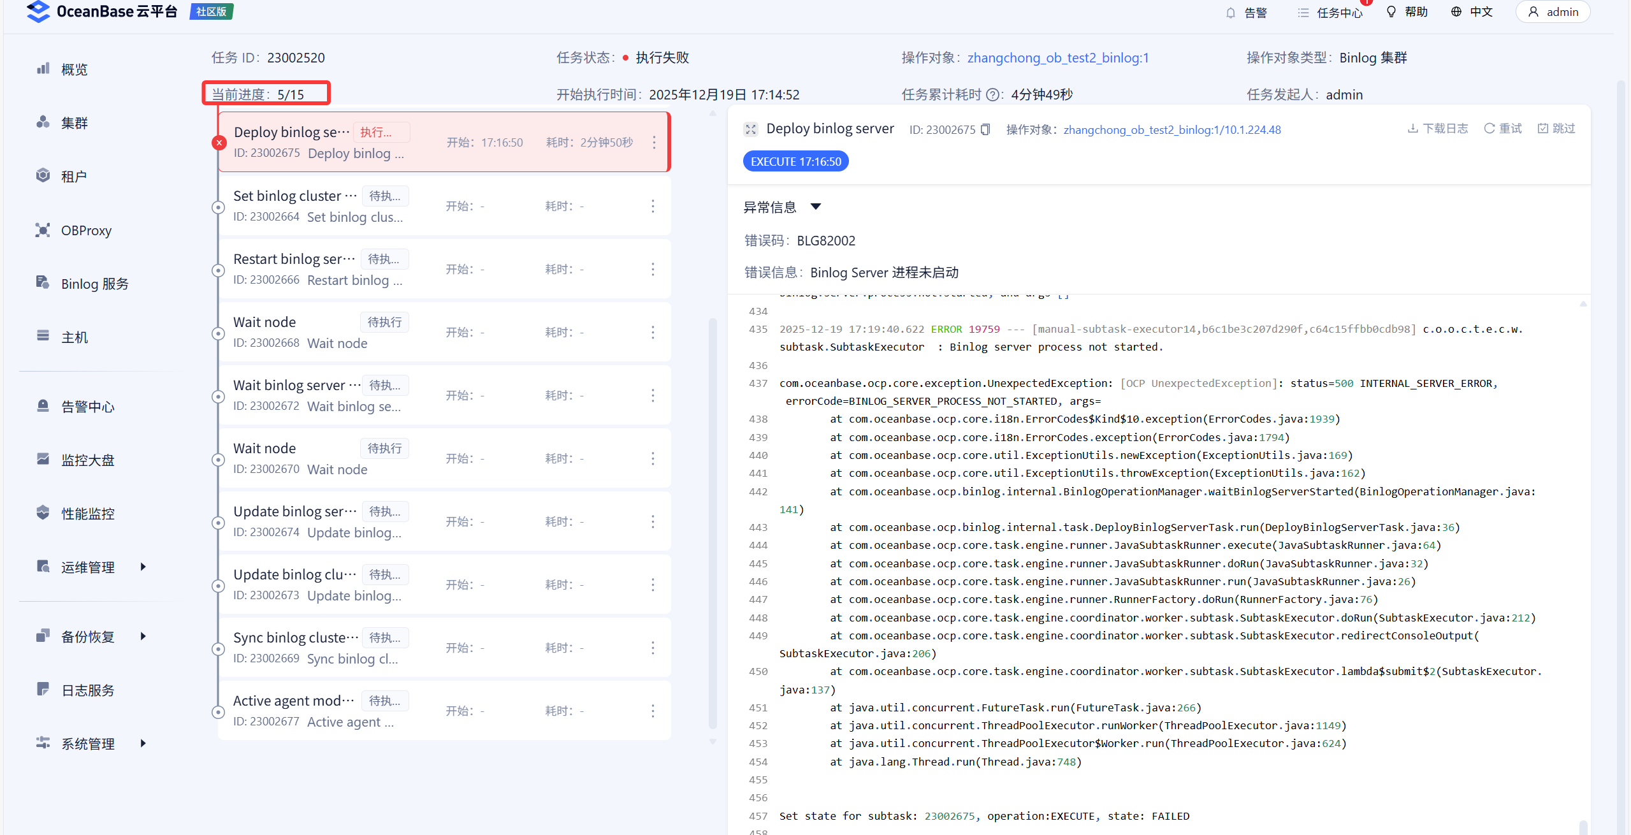Click the expand icon beside Deploy binlog server title

pos(750,129)
